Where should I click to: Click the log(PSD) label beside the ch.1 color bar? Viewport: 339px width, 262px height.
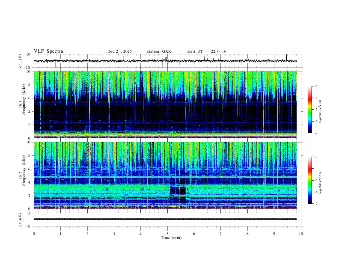tap(320, 112)
